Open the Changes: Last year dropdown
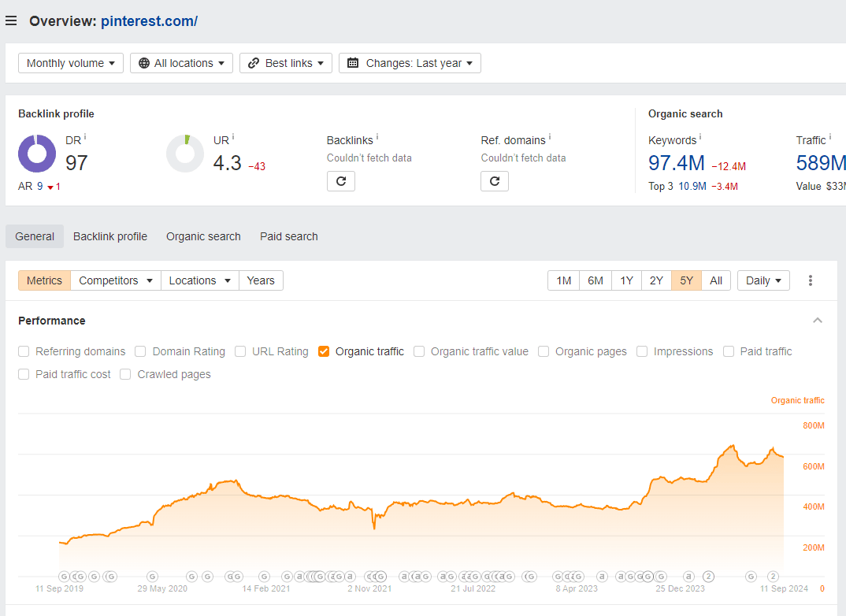The image size is (846, 616). click(410, 63)
